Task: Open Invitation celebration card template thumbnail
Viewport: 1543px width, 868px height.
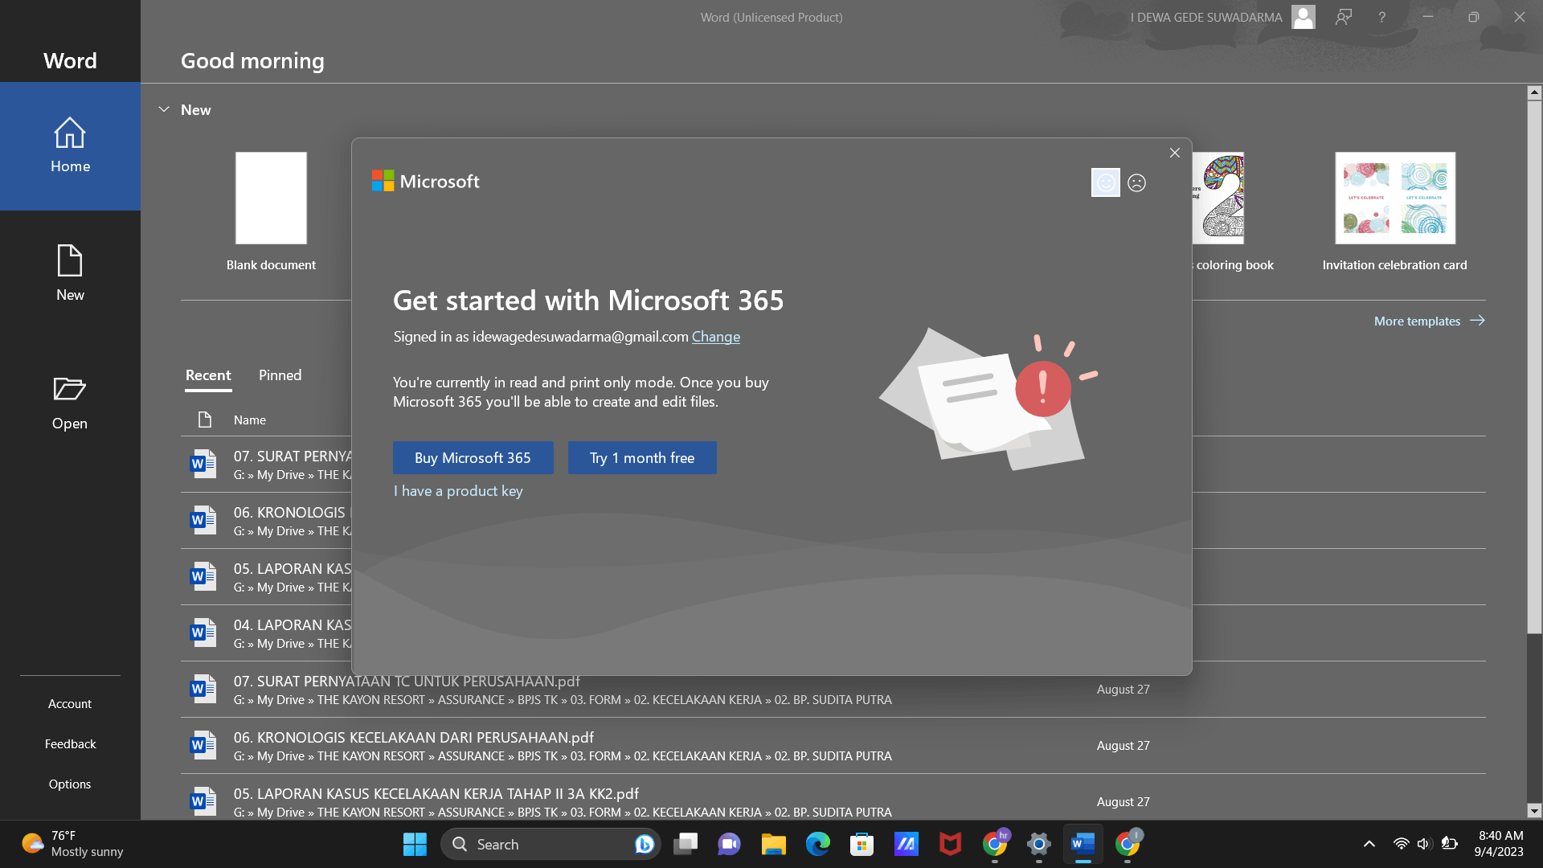Action: [x=1394, y=199]
